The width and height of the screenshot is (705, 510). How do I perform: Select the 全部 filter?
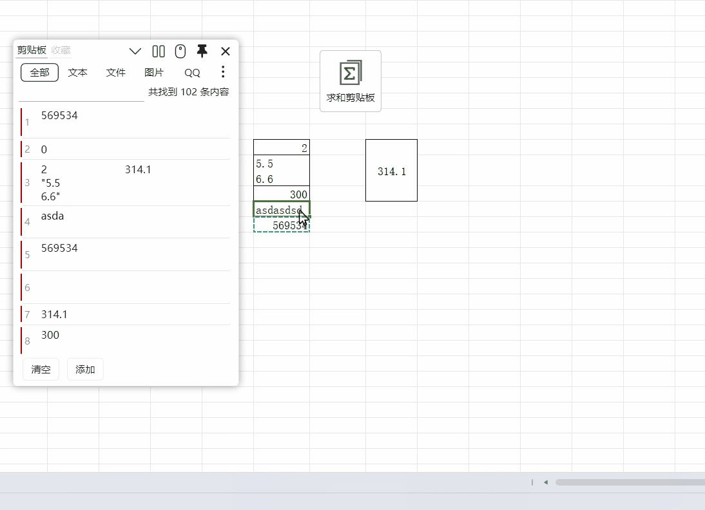[39, 73]
